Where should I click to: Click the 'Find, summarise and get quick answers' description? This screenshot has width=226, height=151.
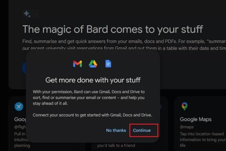124,45
